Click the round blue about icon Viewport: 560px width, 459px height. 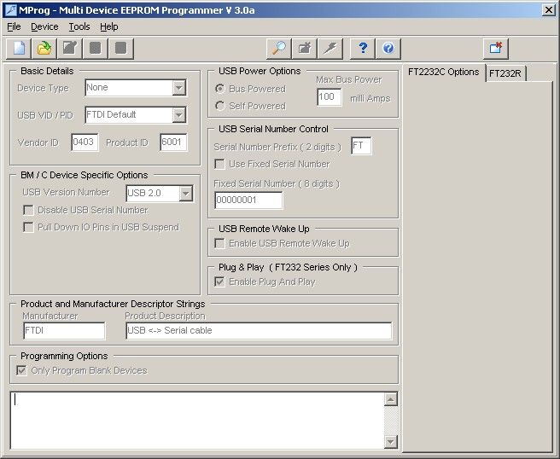[388, 48]
